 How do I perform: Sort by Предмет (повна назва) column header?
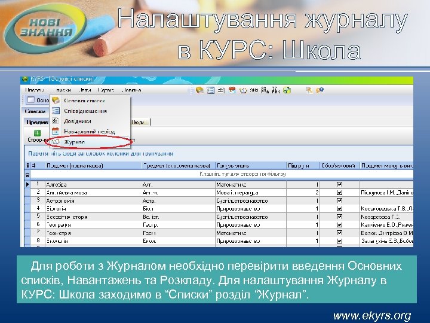point(93,166)
